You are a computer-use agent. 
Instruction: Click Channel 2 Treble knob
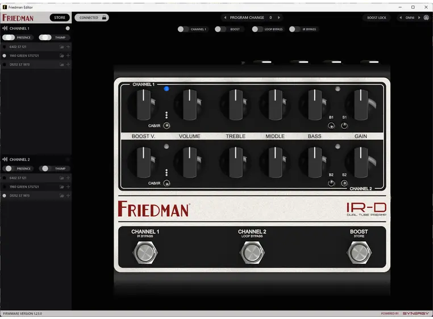click(236, 162)
